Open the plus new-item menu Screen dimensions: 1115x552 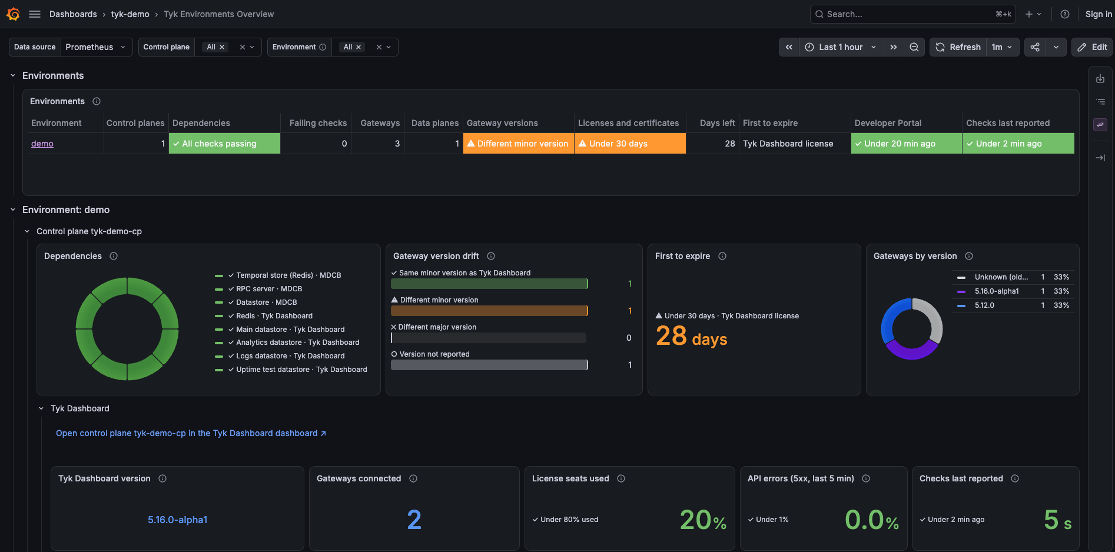click(1033, 14)
